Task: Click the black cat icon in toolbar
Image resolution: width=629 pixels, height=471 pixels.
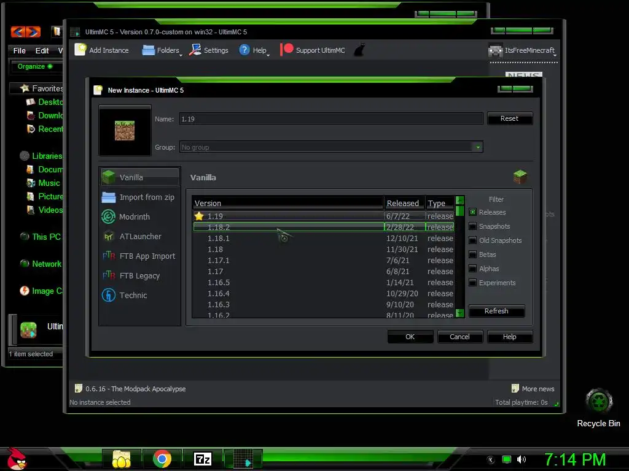Action: coord(359,50)
